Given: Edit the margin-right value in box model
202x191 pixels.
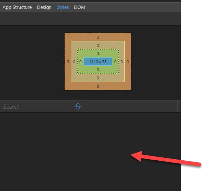Looking at the screenshot, I should (128, 62).
